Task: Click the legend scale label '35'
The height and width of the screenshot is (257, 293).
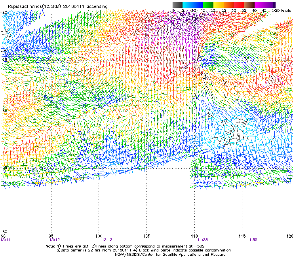Action: pos(244,10)
